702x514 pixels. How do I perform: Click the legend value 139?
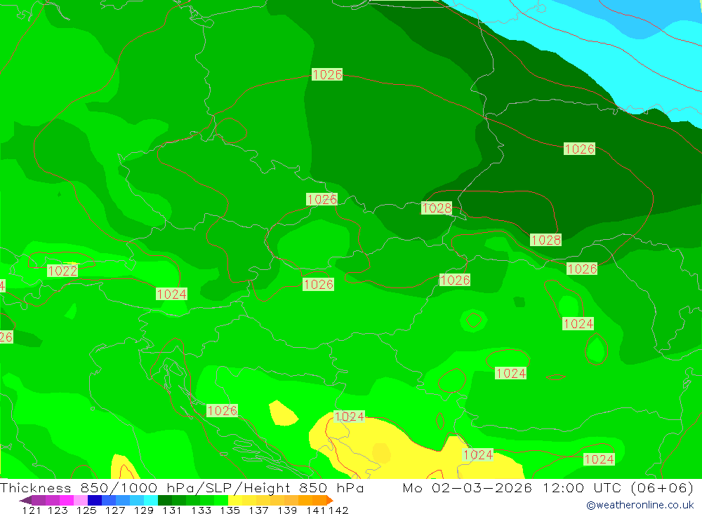[287, 510]
